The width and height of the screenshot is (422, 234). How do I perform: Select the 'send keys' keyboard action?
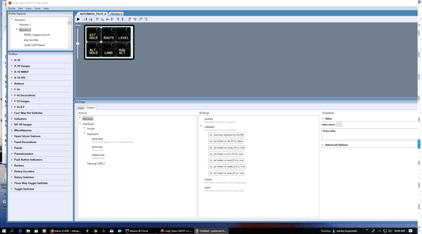(x=97, y=139)
